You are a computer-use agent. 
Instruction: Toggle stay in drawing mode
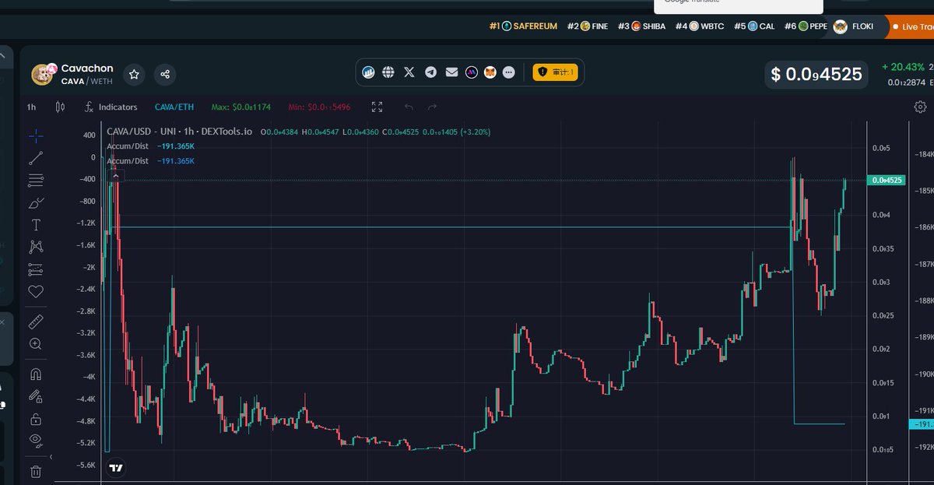tap(35, 396)
